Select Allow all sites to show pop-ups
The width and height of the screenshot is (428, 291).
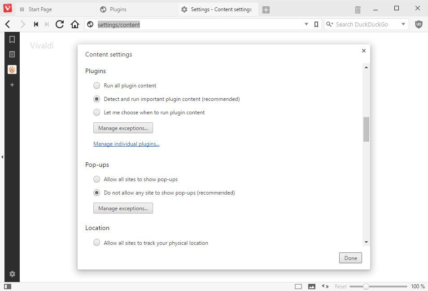click(96, 179)
